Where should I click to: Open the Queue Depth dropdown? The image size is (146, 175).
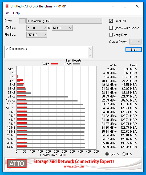coord(135,42)
